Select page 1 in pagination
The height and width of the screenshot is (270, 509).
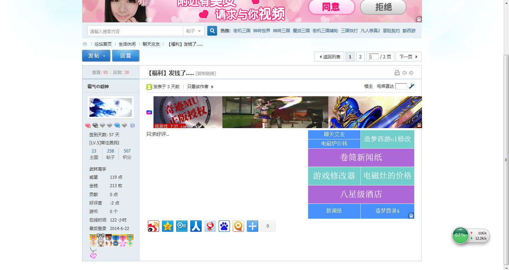[x=350, y=57]
